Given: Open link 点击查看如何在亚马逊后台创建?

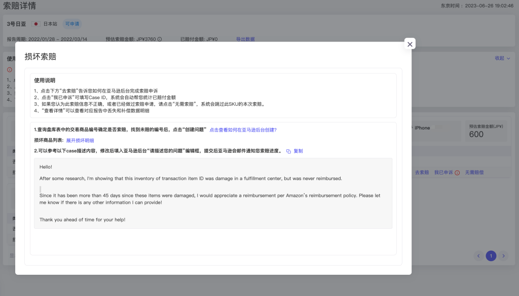Looking at the screenshot, I should pos(243,130).
